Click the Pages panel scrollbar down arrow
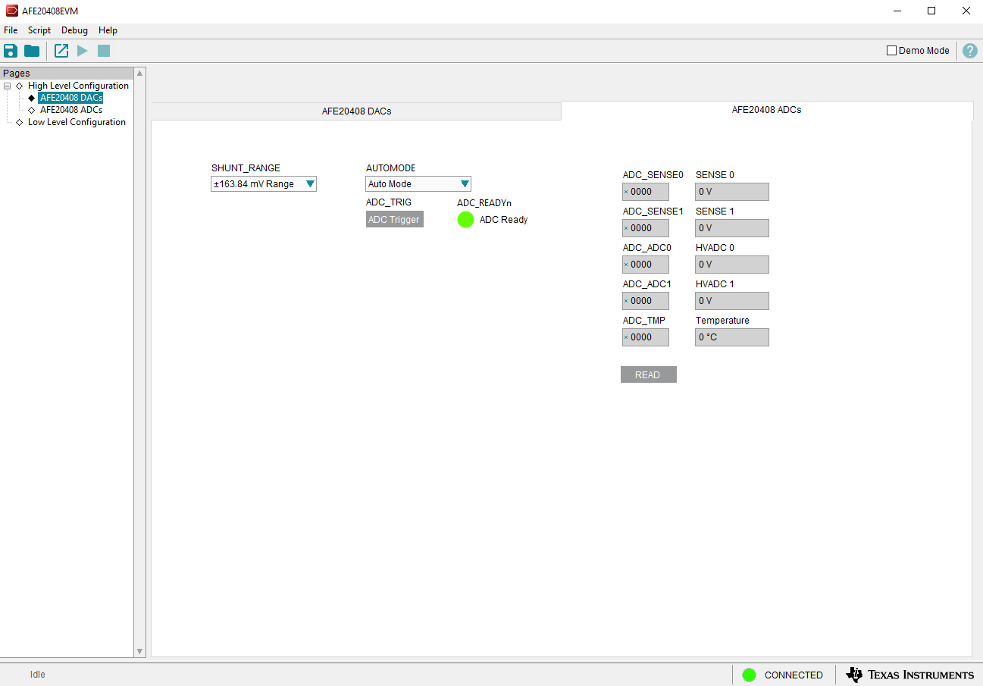983x686 pixels. click(x=139, y=651)
